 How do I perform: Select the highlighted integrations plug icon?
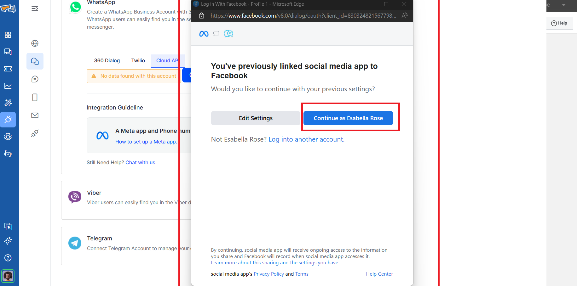click(x=8, y=120)
